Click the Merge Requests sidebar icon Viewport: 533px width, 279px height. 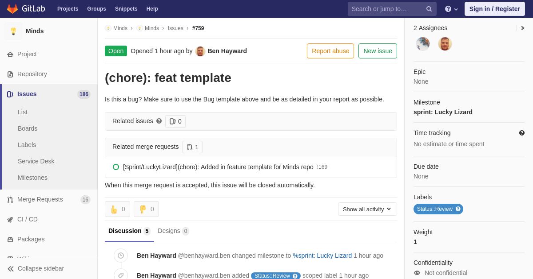point(10,200)
